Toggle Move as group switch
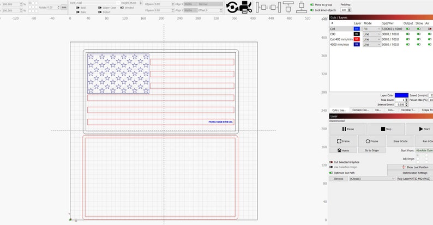 (x=312, y=5)
